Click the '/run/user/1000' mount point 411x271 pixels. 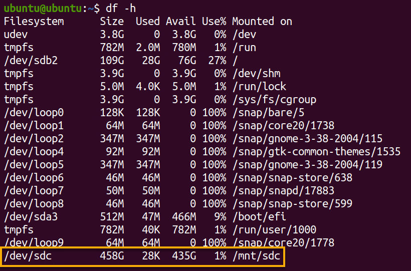(x=274, y=230)
